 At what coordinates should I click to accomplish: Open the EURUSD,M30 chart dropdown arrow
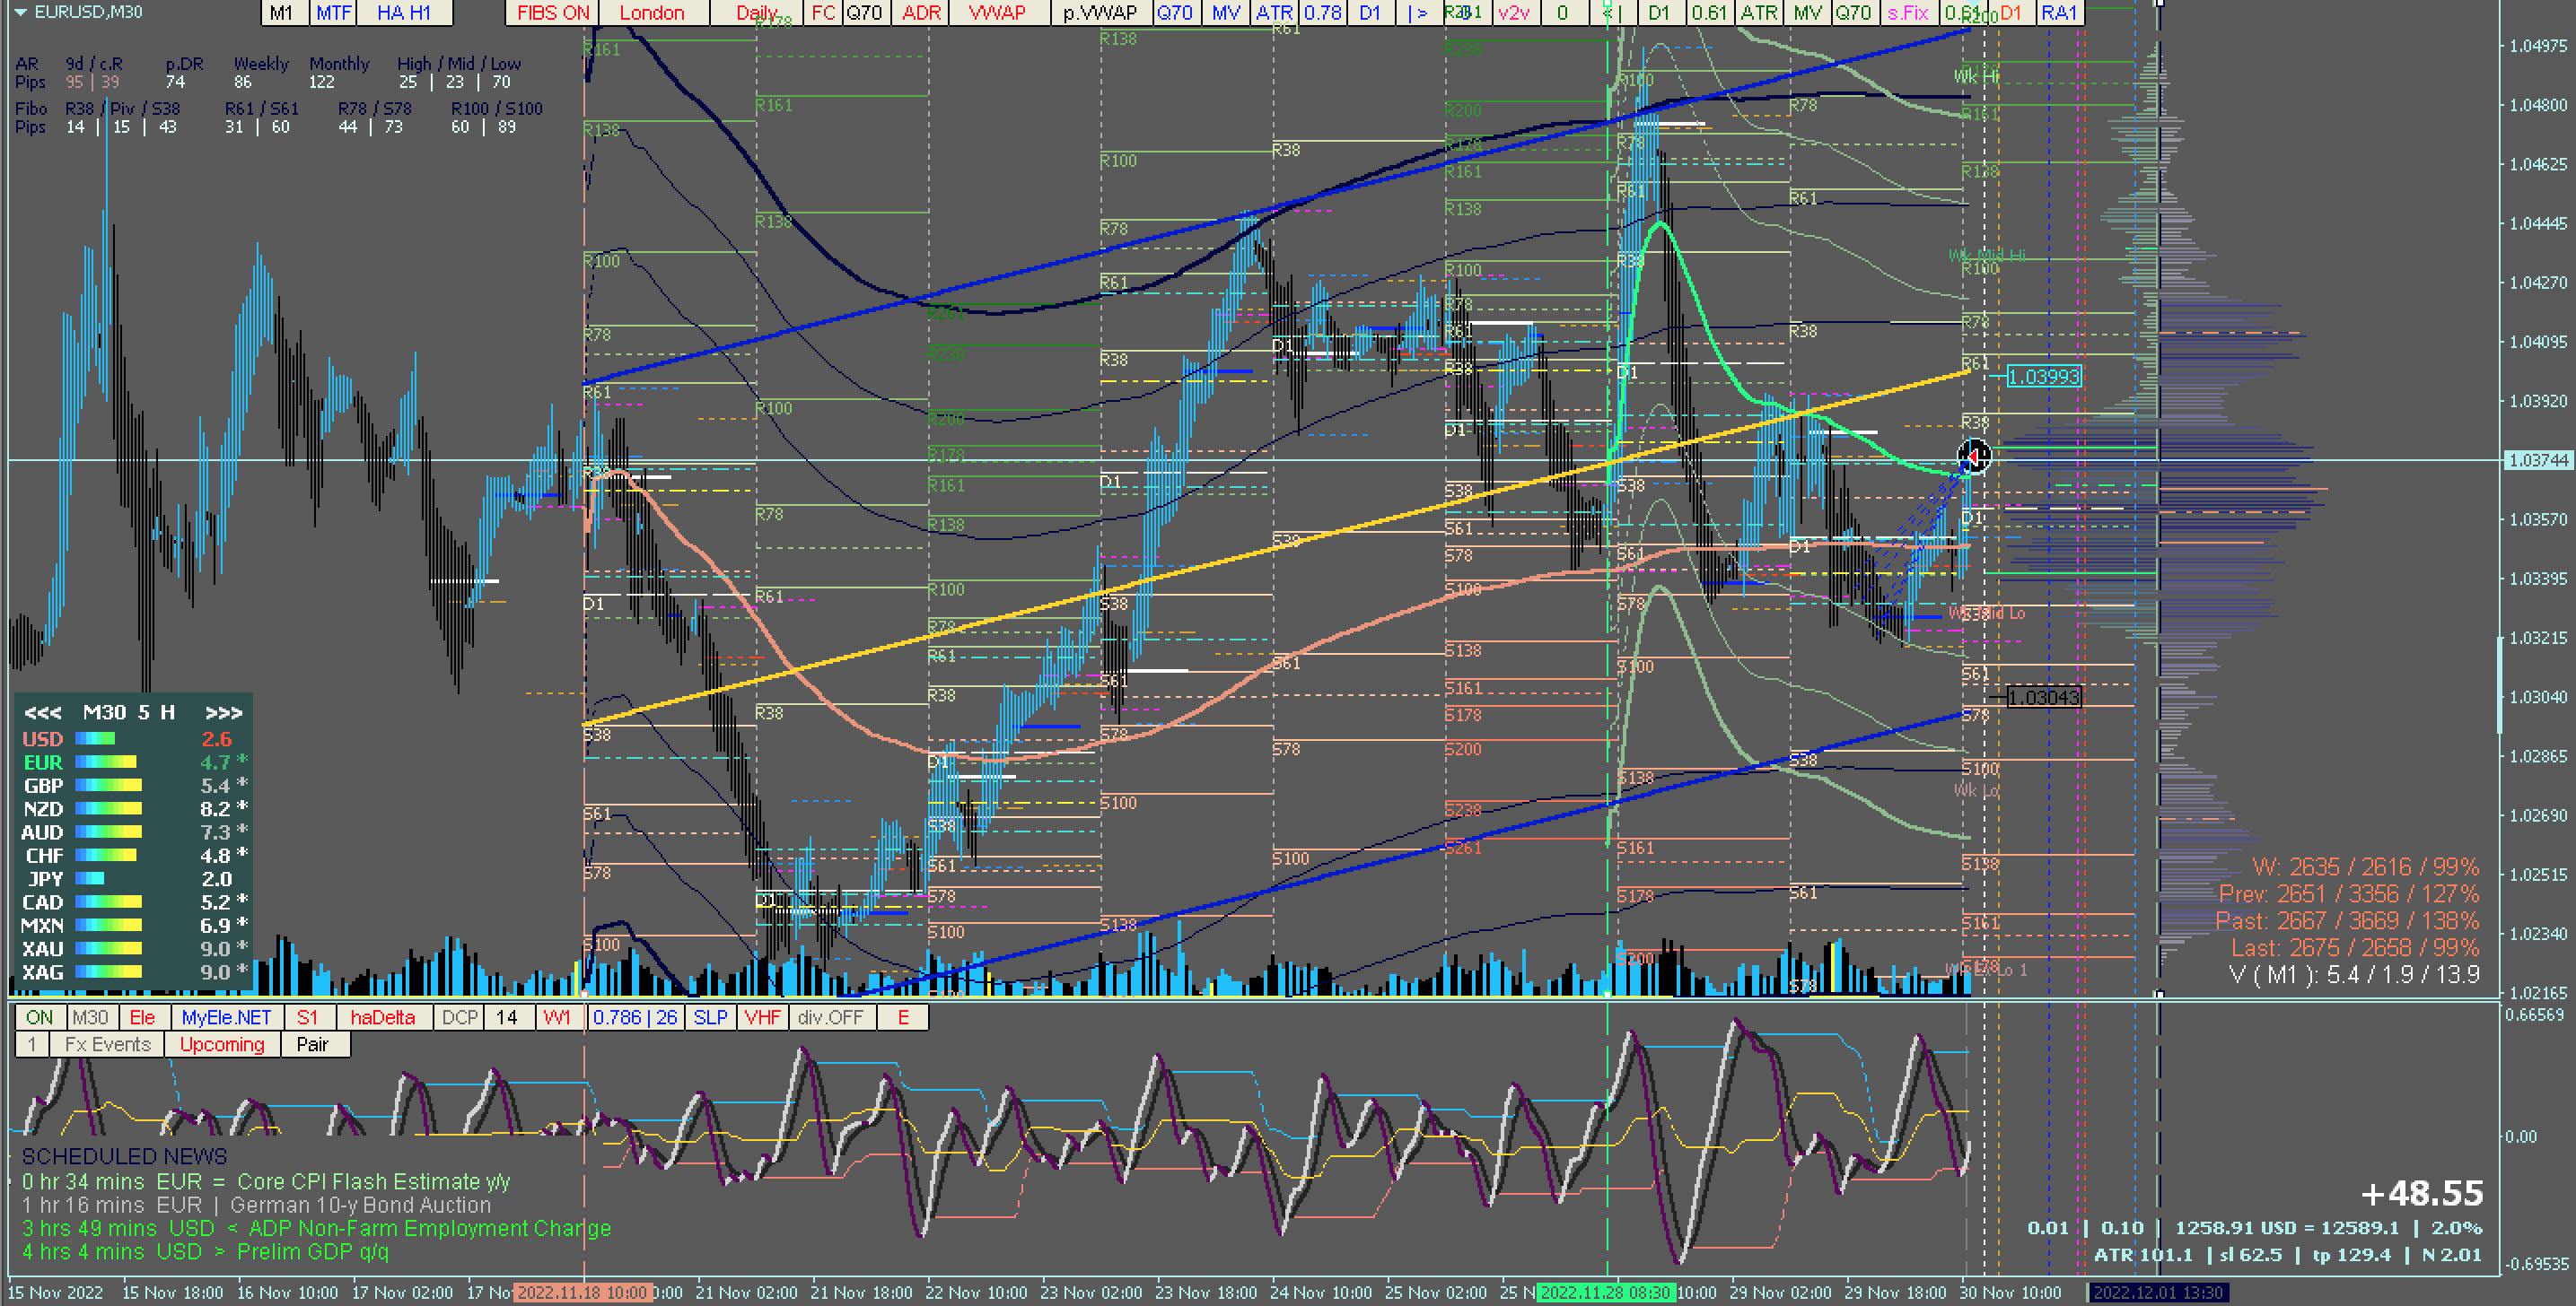coord(19,12)
